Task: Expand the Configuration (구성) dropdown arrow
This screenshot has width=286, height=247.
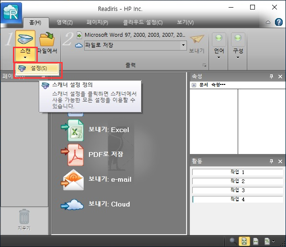Action: click(238, 58)
